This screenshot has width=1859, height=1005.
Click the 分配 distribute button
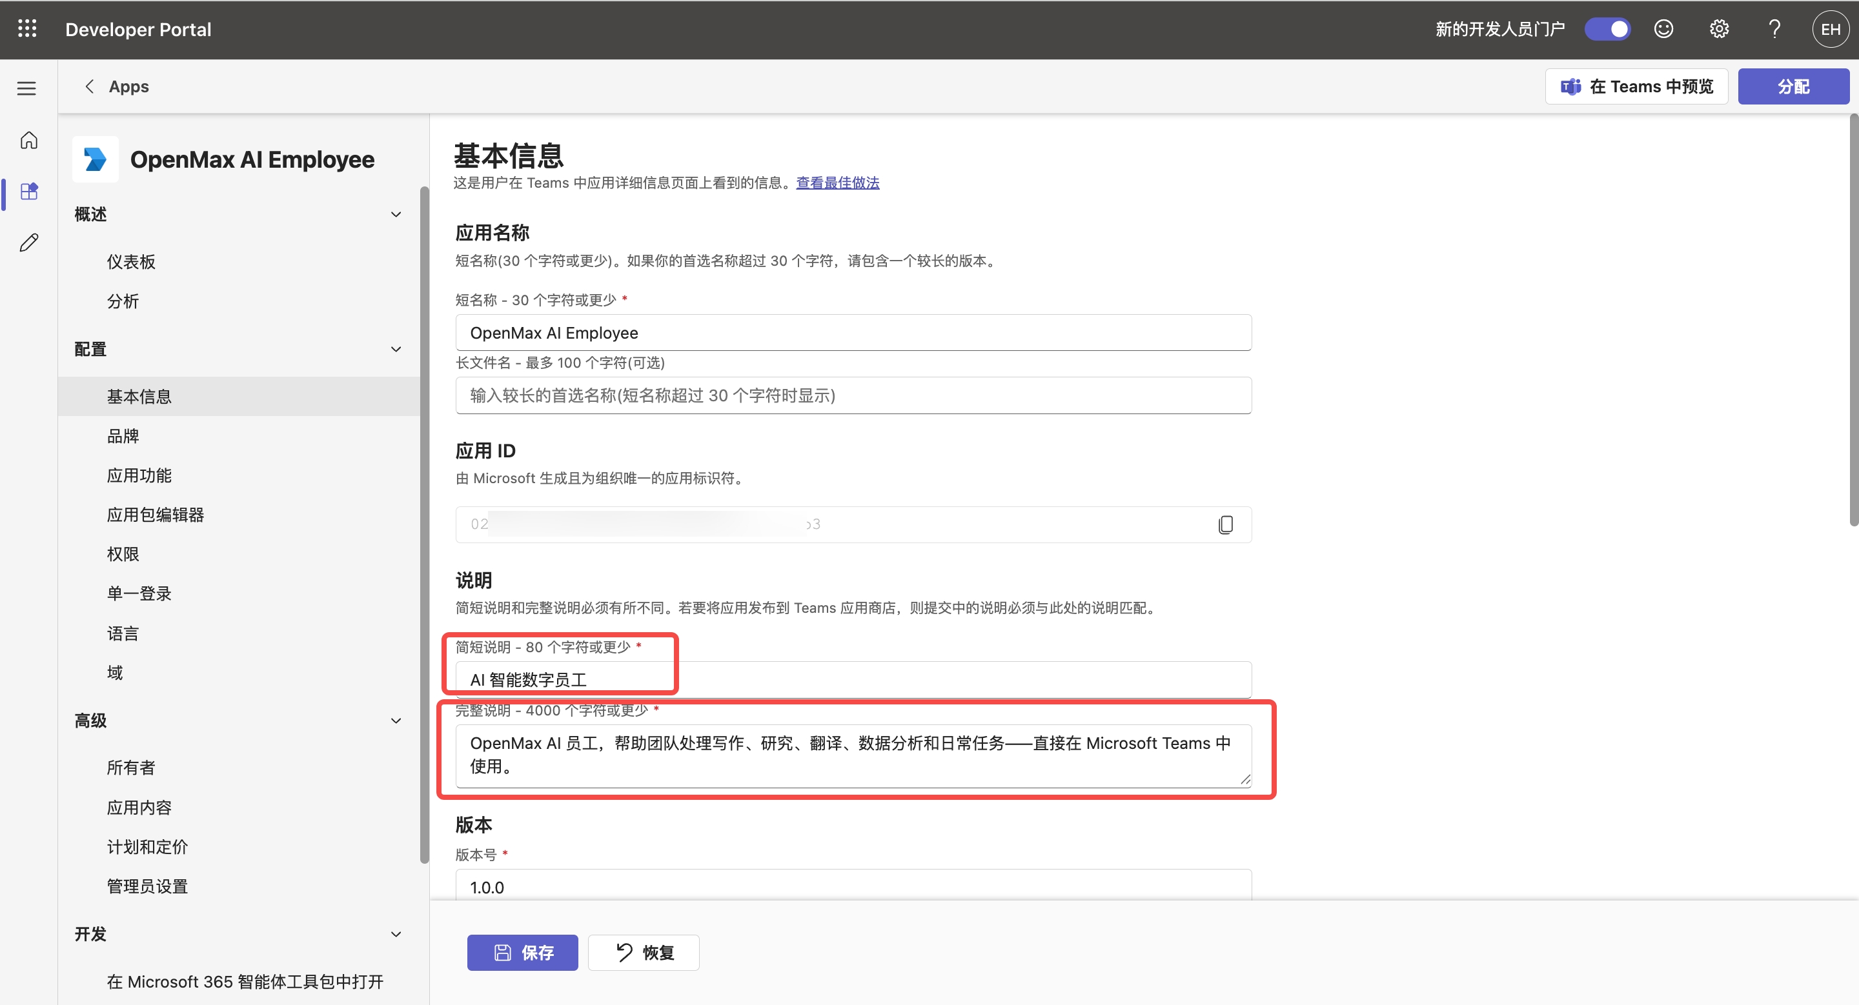[1793, 86]
